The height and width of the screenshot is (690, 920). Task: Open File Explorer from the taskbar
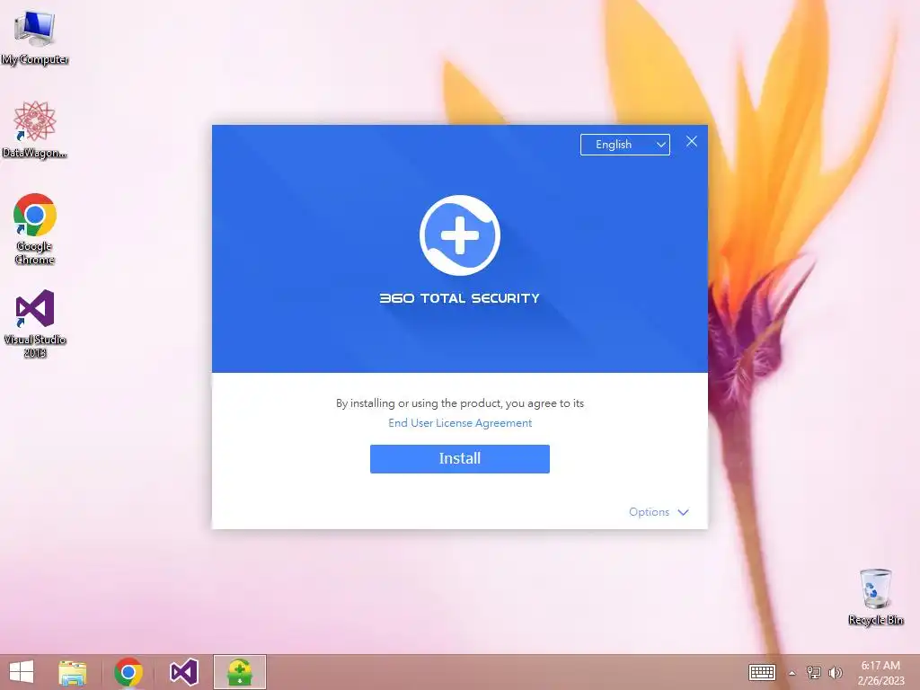[x=73, y=672]
